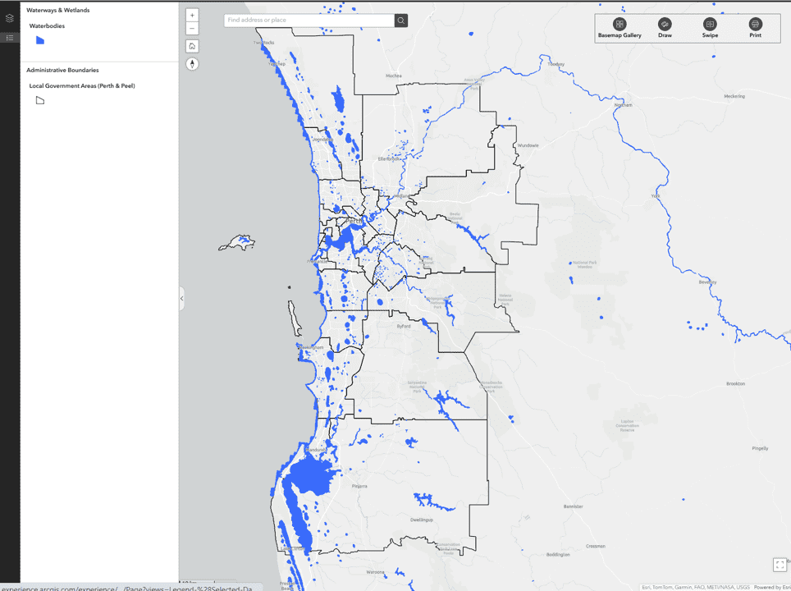
Task: Switch to the Legend sidebar tab
Action: pyautogui.click(x=10, y=38)
